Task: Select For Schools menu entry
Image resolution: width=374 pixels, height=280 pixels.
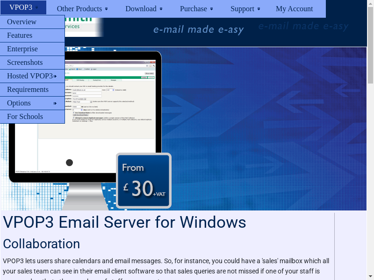Action: 32,117
